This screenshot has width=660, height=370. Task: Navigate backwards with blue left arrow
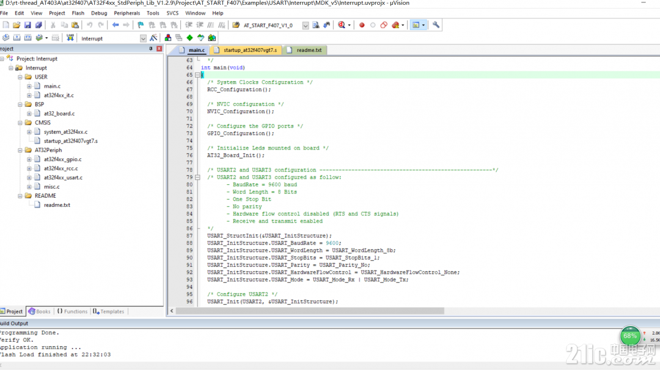pyautogui.click(x=116, y=25)
